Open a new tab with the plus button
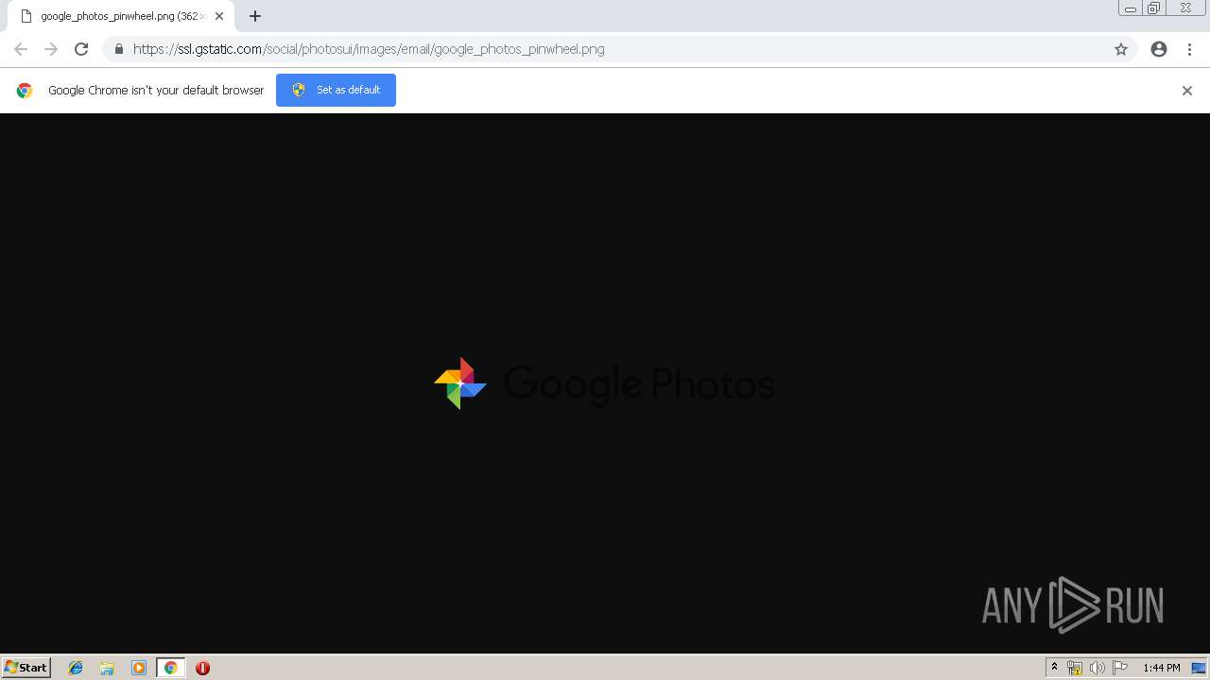This screenshot has width=1210, height=680. [255, 16]
